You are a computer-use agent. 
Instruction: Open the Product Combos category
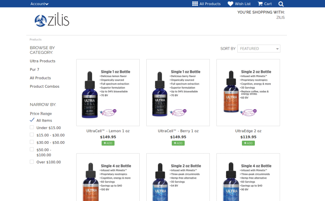(x=45, y=86)
